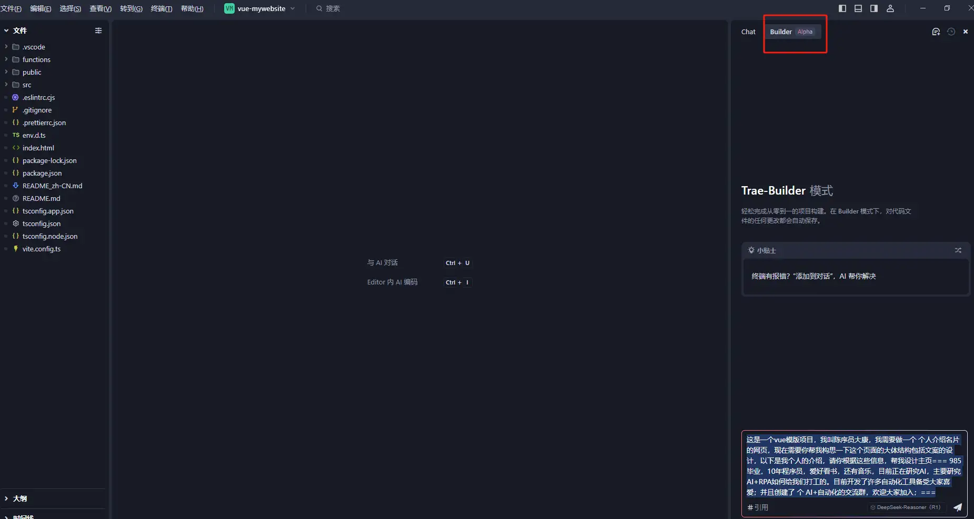Open the 终端(T) menu
Viewport: 974px width, 519px height.
[162, 8]
